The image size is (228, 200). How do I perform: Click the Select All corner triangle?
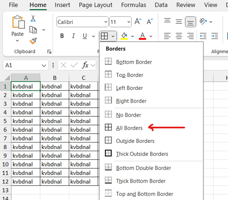point(7,78)
